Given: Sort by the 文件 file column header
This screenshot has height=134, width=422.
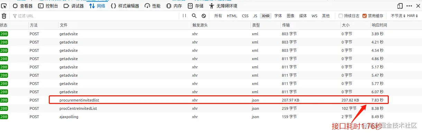Looking at the screenshot, I should [125, 25].
